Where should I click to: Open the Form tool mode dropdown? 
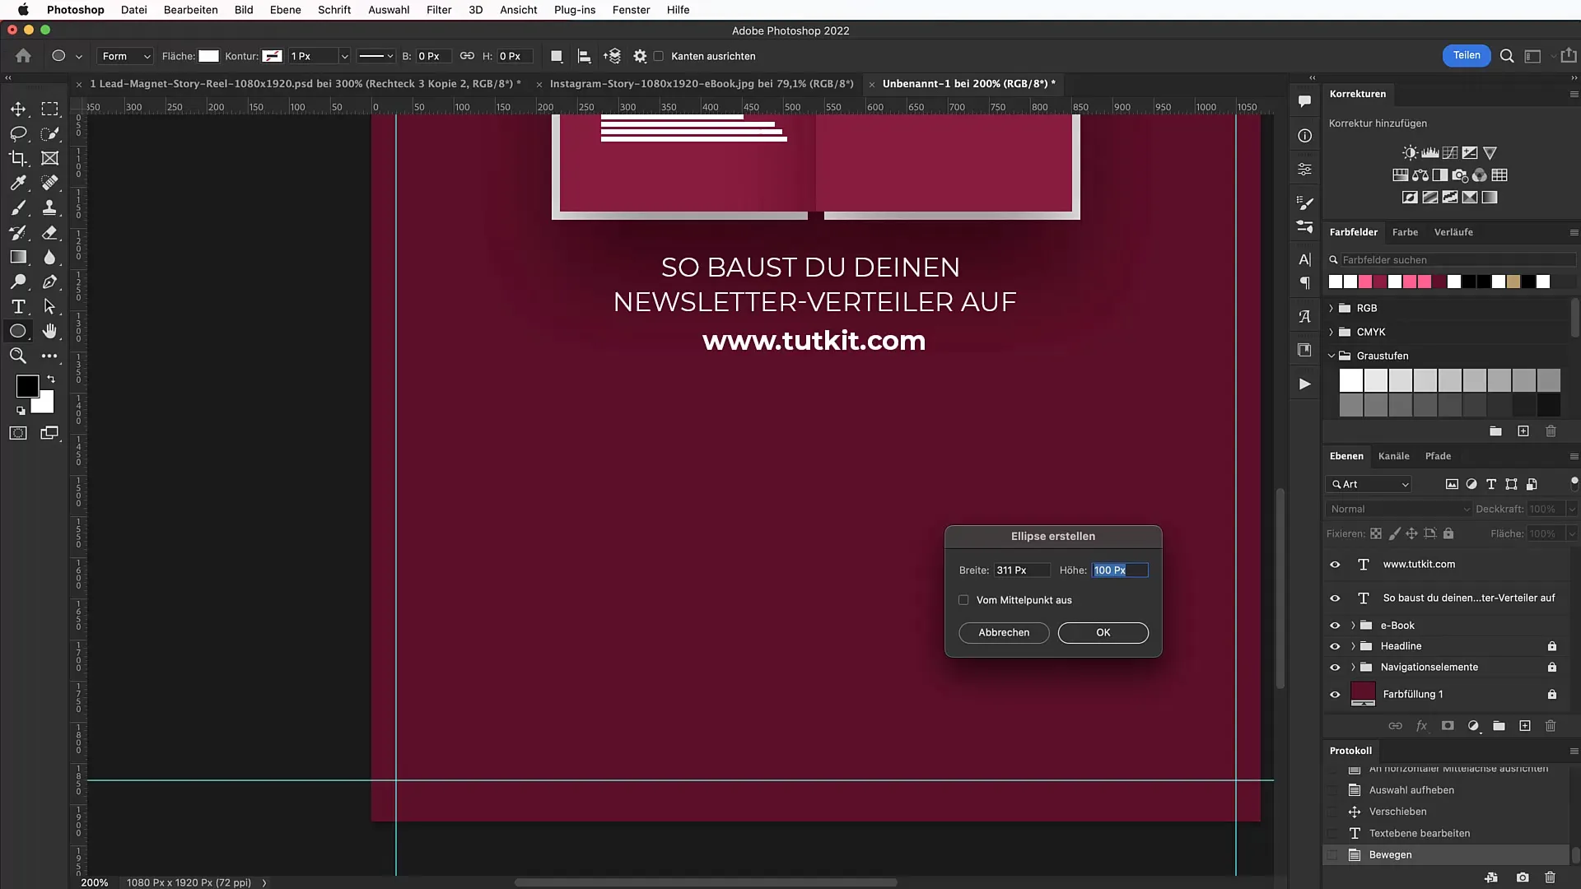125,56
